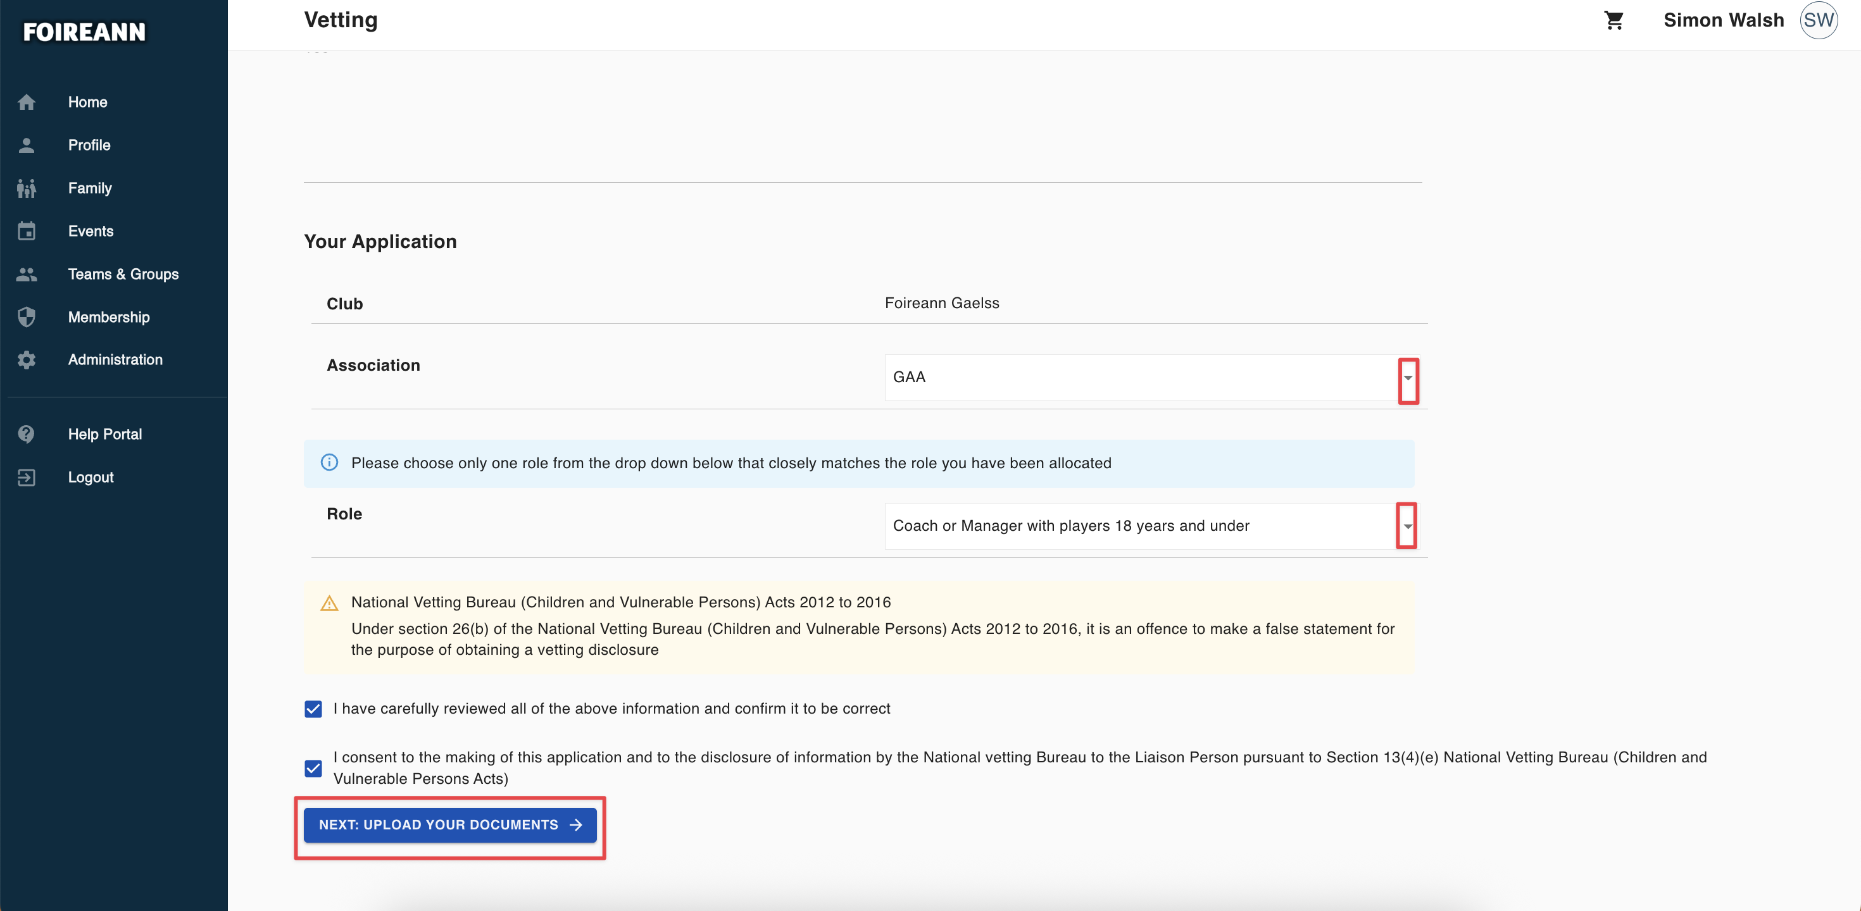
Task: Click the SW user avatar
Action: tap(1819, 20)
